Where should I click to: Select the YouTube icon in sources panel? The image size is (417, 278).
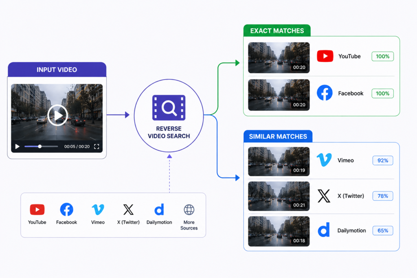coord(37,210)
